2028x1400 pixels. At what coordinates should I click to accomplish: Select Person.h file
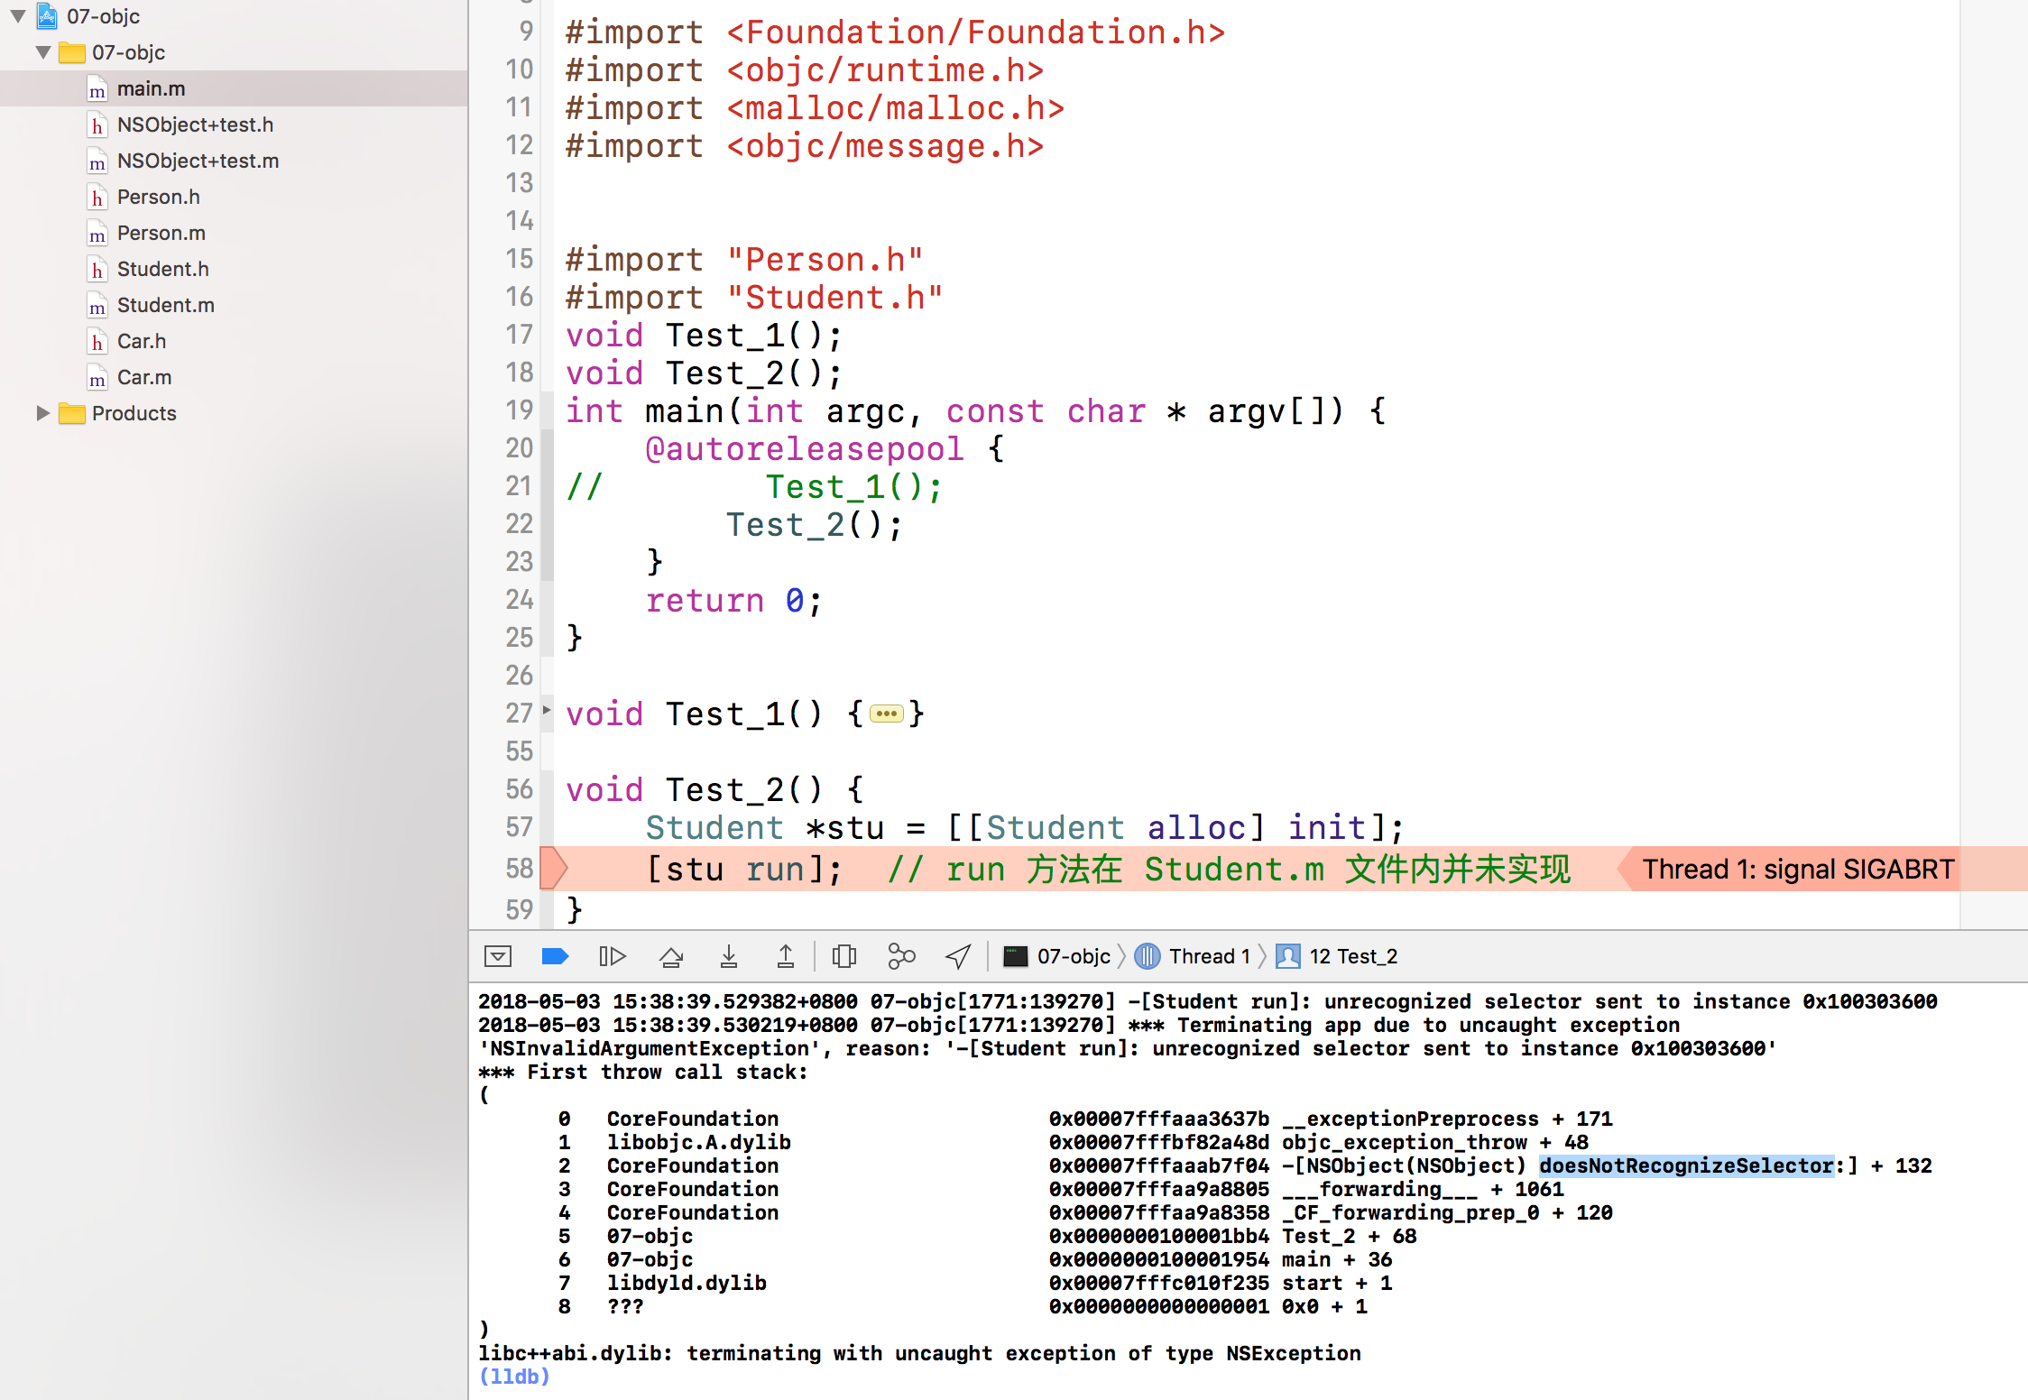[158, 197]
